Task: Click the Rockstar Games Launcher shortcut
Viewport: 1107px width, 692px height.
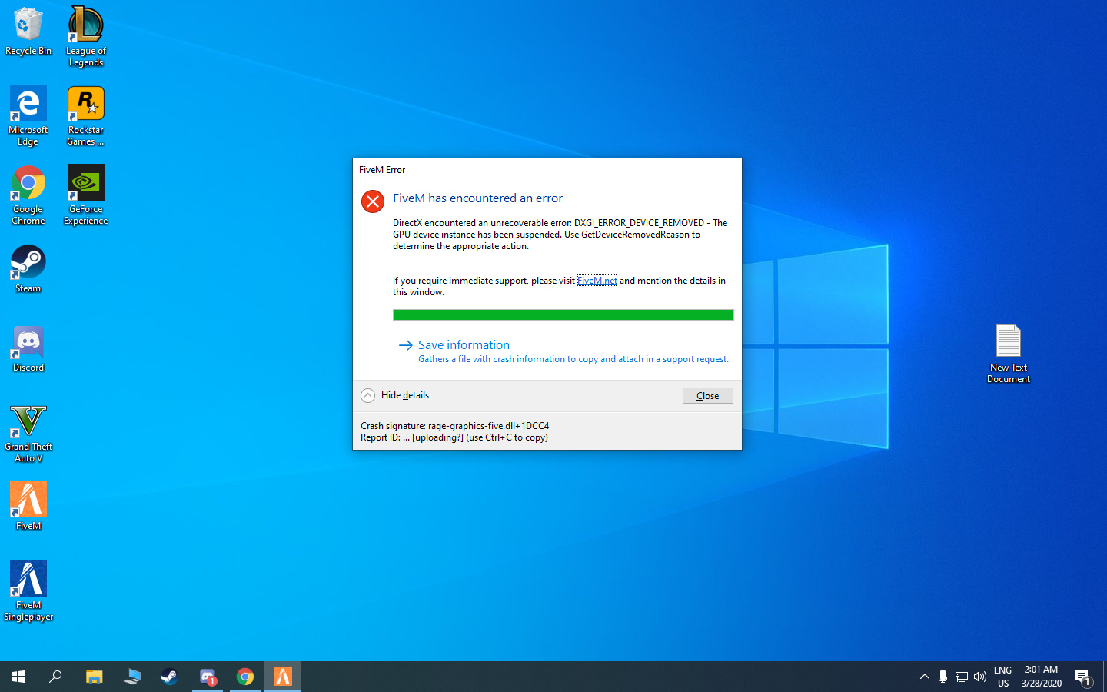Action: point(86,116)
